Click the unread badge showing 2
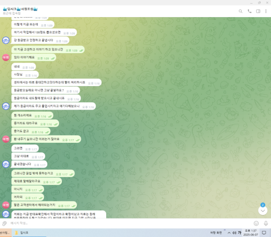Image resolution: width=271 pixels, height=237 pixels. coord(263,205)
